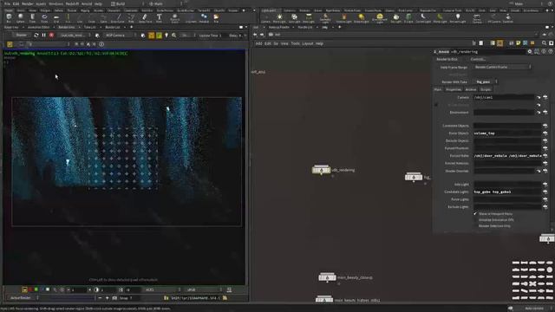Navigate forward in network editor
Viewport: 555px width, 312px height.
262,35
